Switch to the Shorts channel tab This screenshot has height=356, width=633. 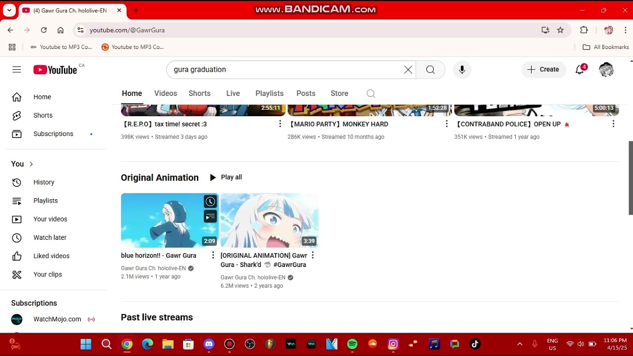pyautogui.click(x=199, y=93)
